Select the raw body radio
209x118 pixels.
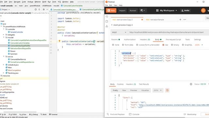coord(163,45)
